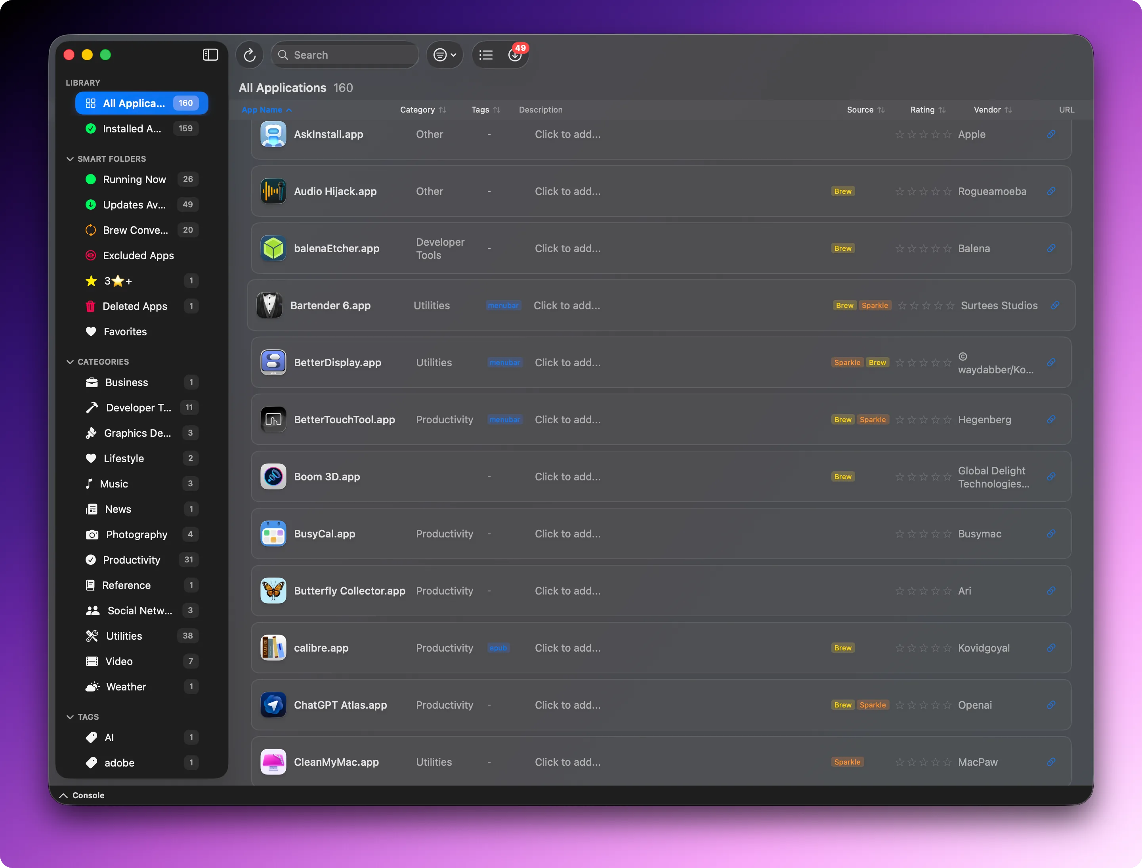The height and width of the screenshot is (868, 1142).
Task: Click the Audio Hijack app icon
Action: 273,191
